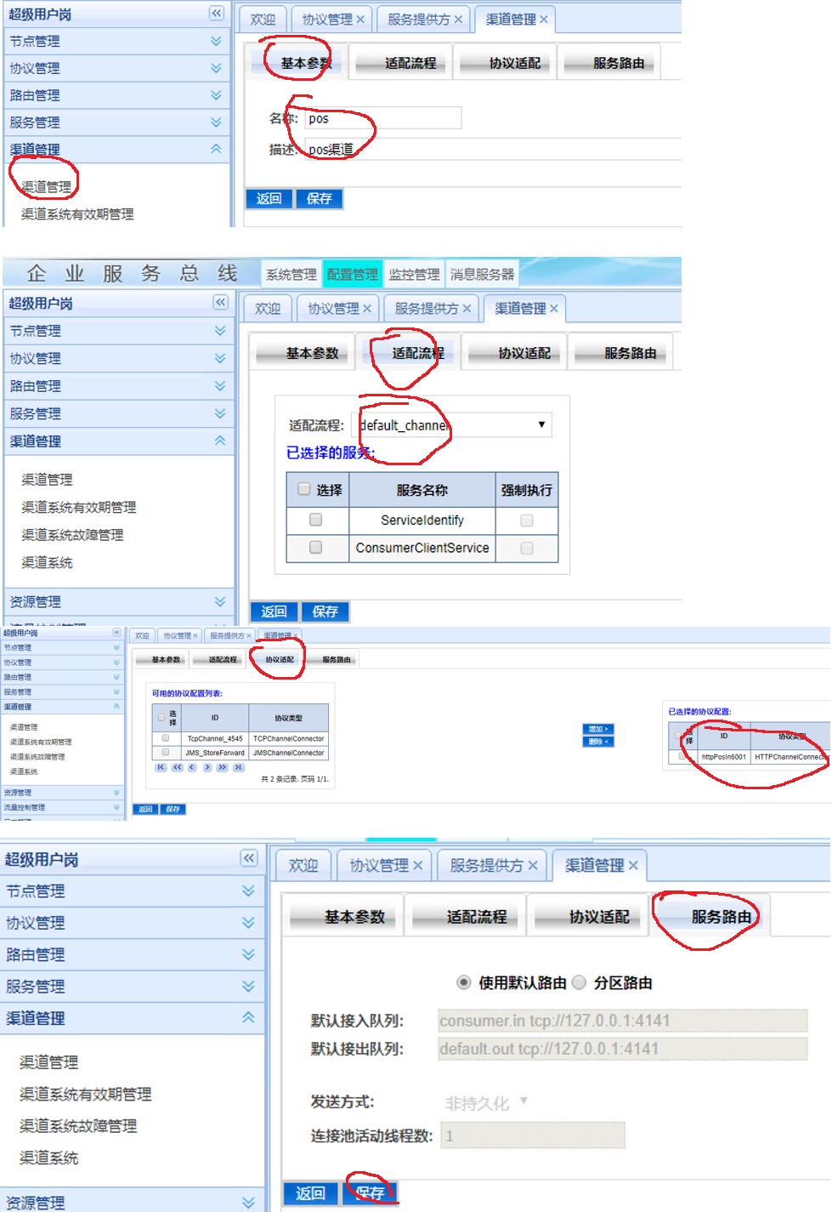The width and height of the screenshot is (832, 1212).
Task: Enable 强制执行 for ConsumerClientService
Action: tap(527, 549)
